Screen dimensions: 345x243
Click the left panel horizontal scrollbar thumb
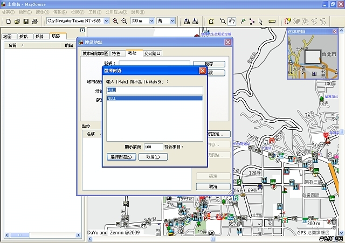click(x=20, y=235)
